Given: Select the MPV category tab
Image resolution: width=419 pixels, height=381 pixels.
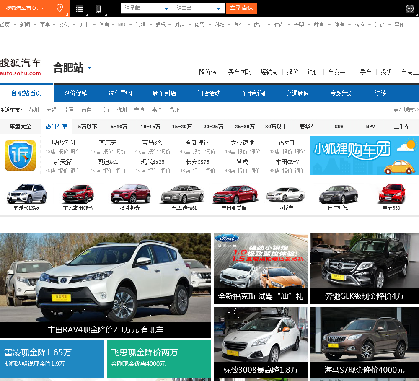Looking at the screenshot, I should tap(370, 127).
